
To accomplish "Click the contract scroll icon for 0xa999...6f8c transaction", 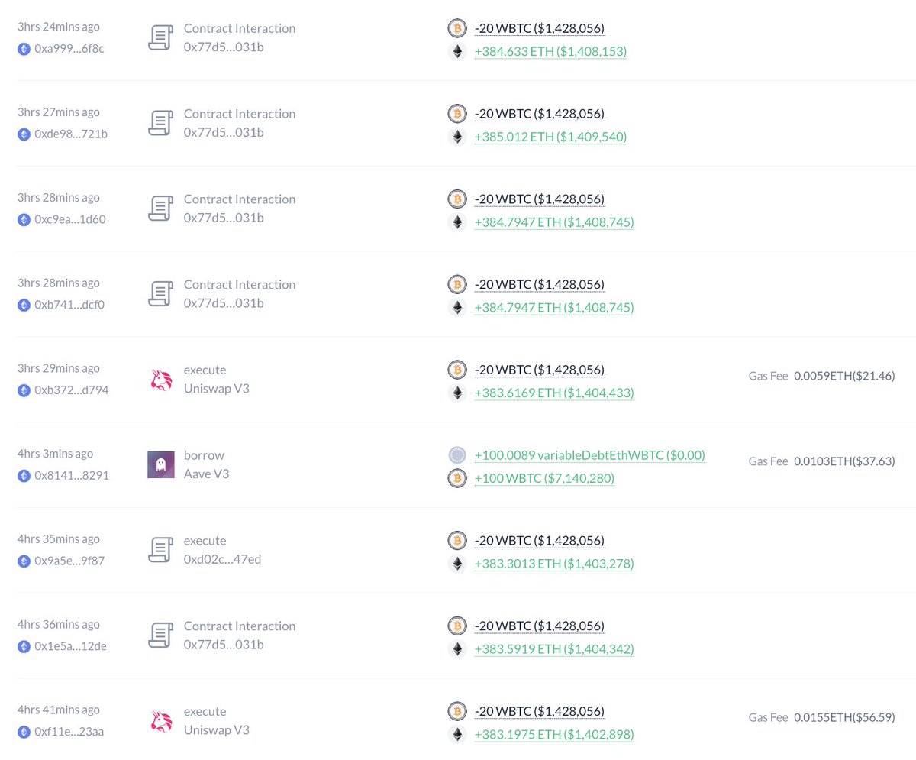I will (x=160, y=37).
